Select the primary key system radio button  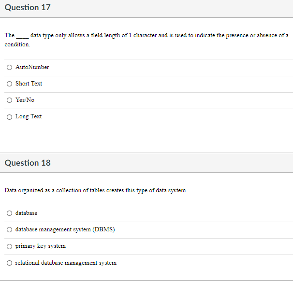tap(9, 246)
